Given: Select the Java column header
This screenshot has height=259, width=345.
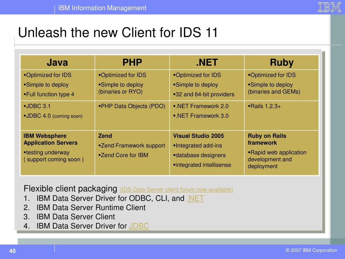Looking at the screenshot, I should click(x=57, y=62).
